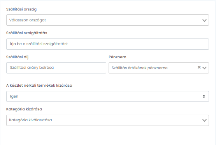This screenshot has width=216, height=145.
Task: Click the 'Szállítási ország' label
Action: (21, 9)
